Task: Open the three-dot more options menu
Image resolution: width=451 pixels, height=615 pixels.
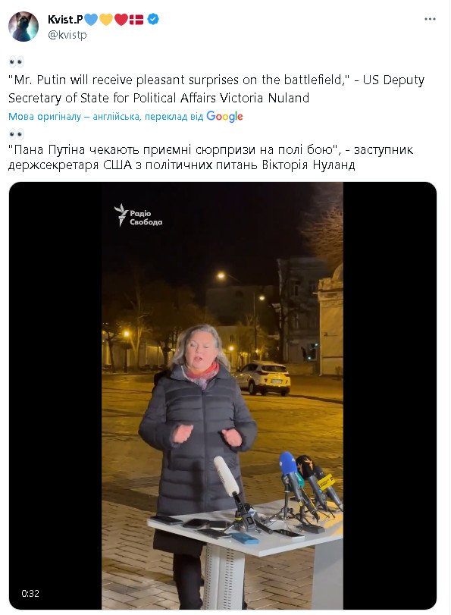Action: [430, 19]
